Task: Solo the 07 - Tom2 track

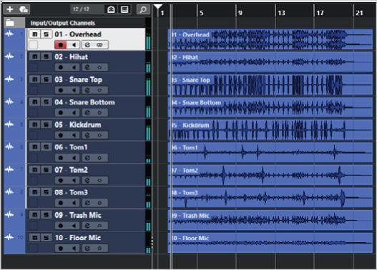Action: tap(46, 170)
